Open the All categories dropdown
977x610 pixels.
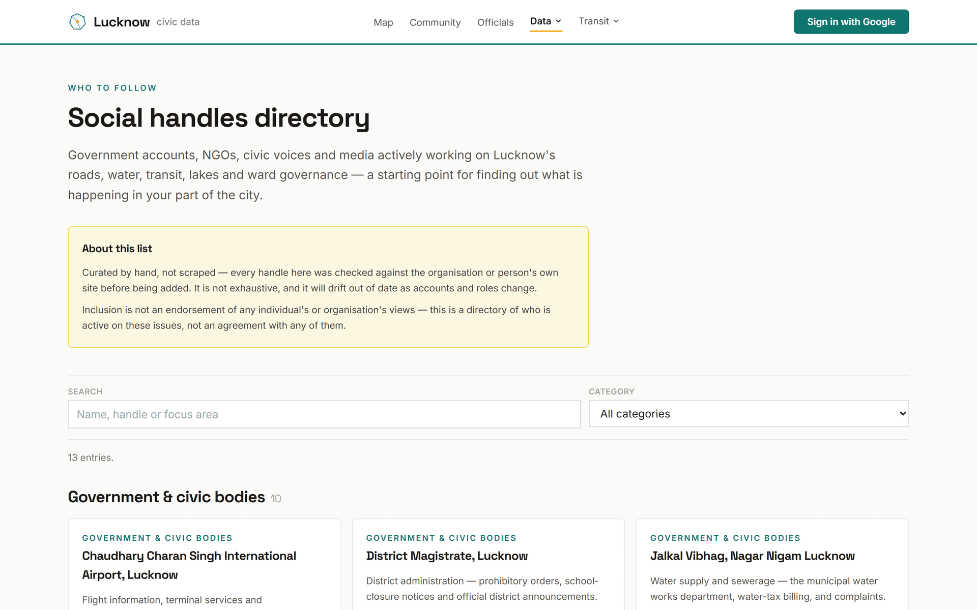[x=749, y=414]
